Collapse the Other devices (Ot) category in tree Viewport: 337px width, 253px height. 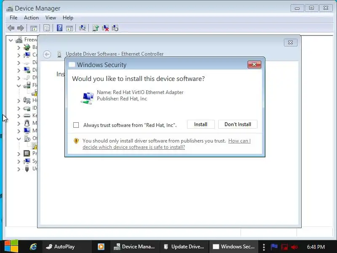[x=19, y=139]
